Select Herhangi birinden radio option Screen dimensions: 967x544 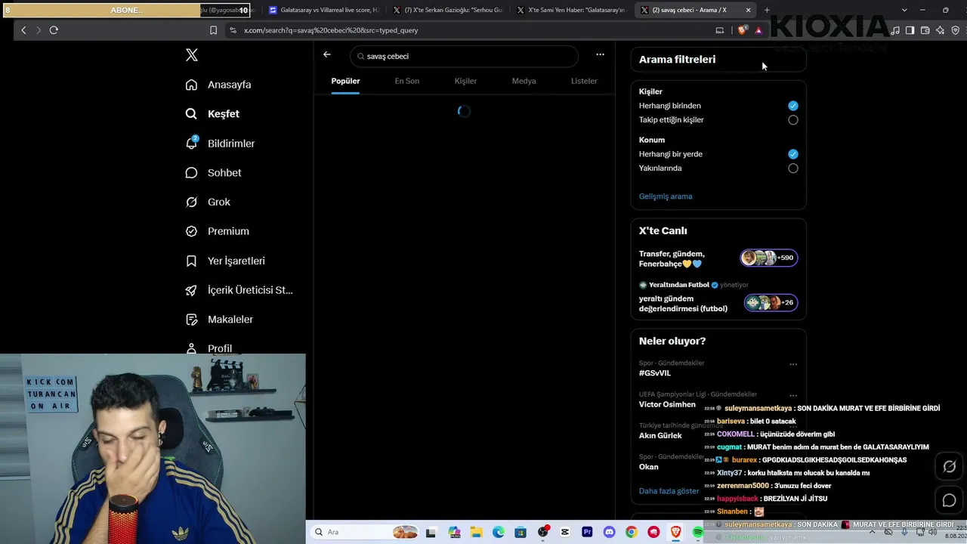[793, 106]
